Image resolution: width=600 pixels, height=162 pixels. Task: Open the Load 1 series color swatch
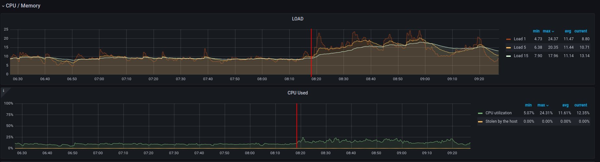click(x=508, y=39)
